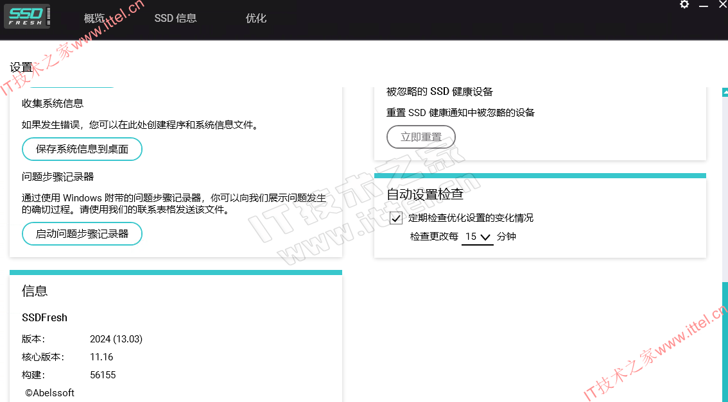Image resolution: width=728 pixels, height=402 pixels.
Task: Click the 立即重置 button
Action: (421, 137)
